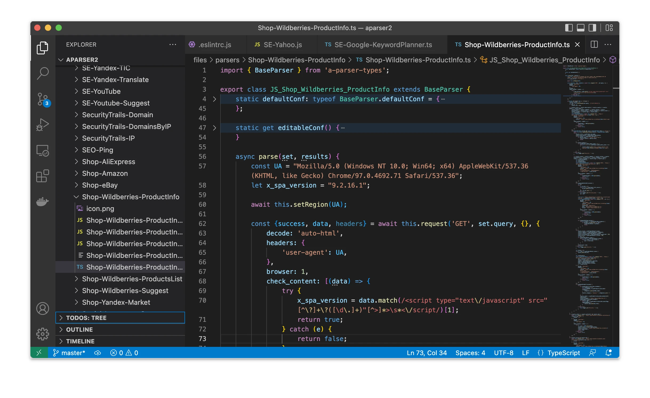Screen dimensions: 650x398
Task: Unfold editableConf block at line 47
Action: point(215,128)
